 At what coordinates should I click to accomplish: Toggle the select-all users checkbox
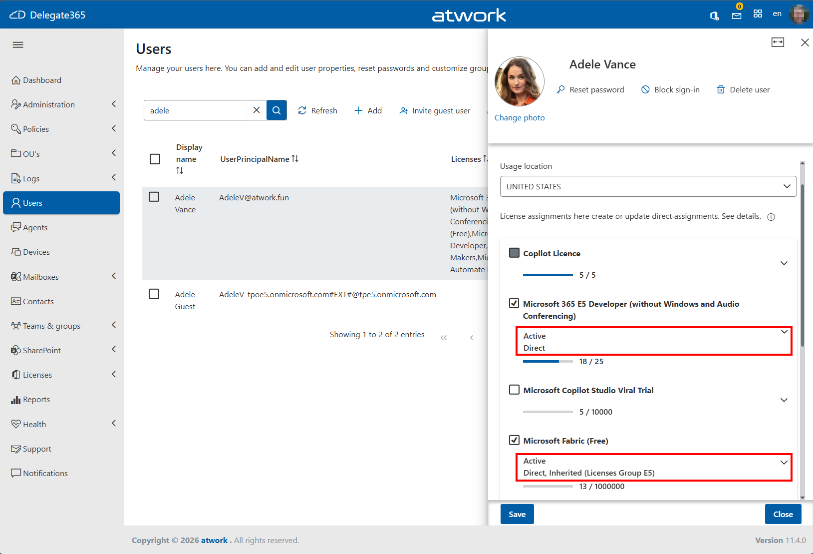click(155, 159)
